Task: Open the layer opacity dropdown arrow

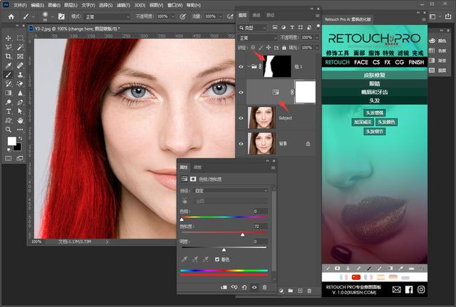Action: (x=316, y=38)
